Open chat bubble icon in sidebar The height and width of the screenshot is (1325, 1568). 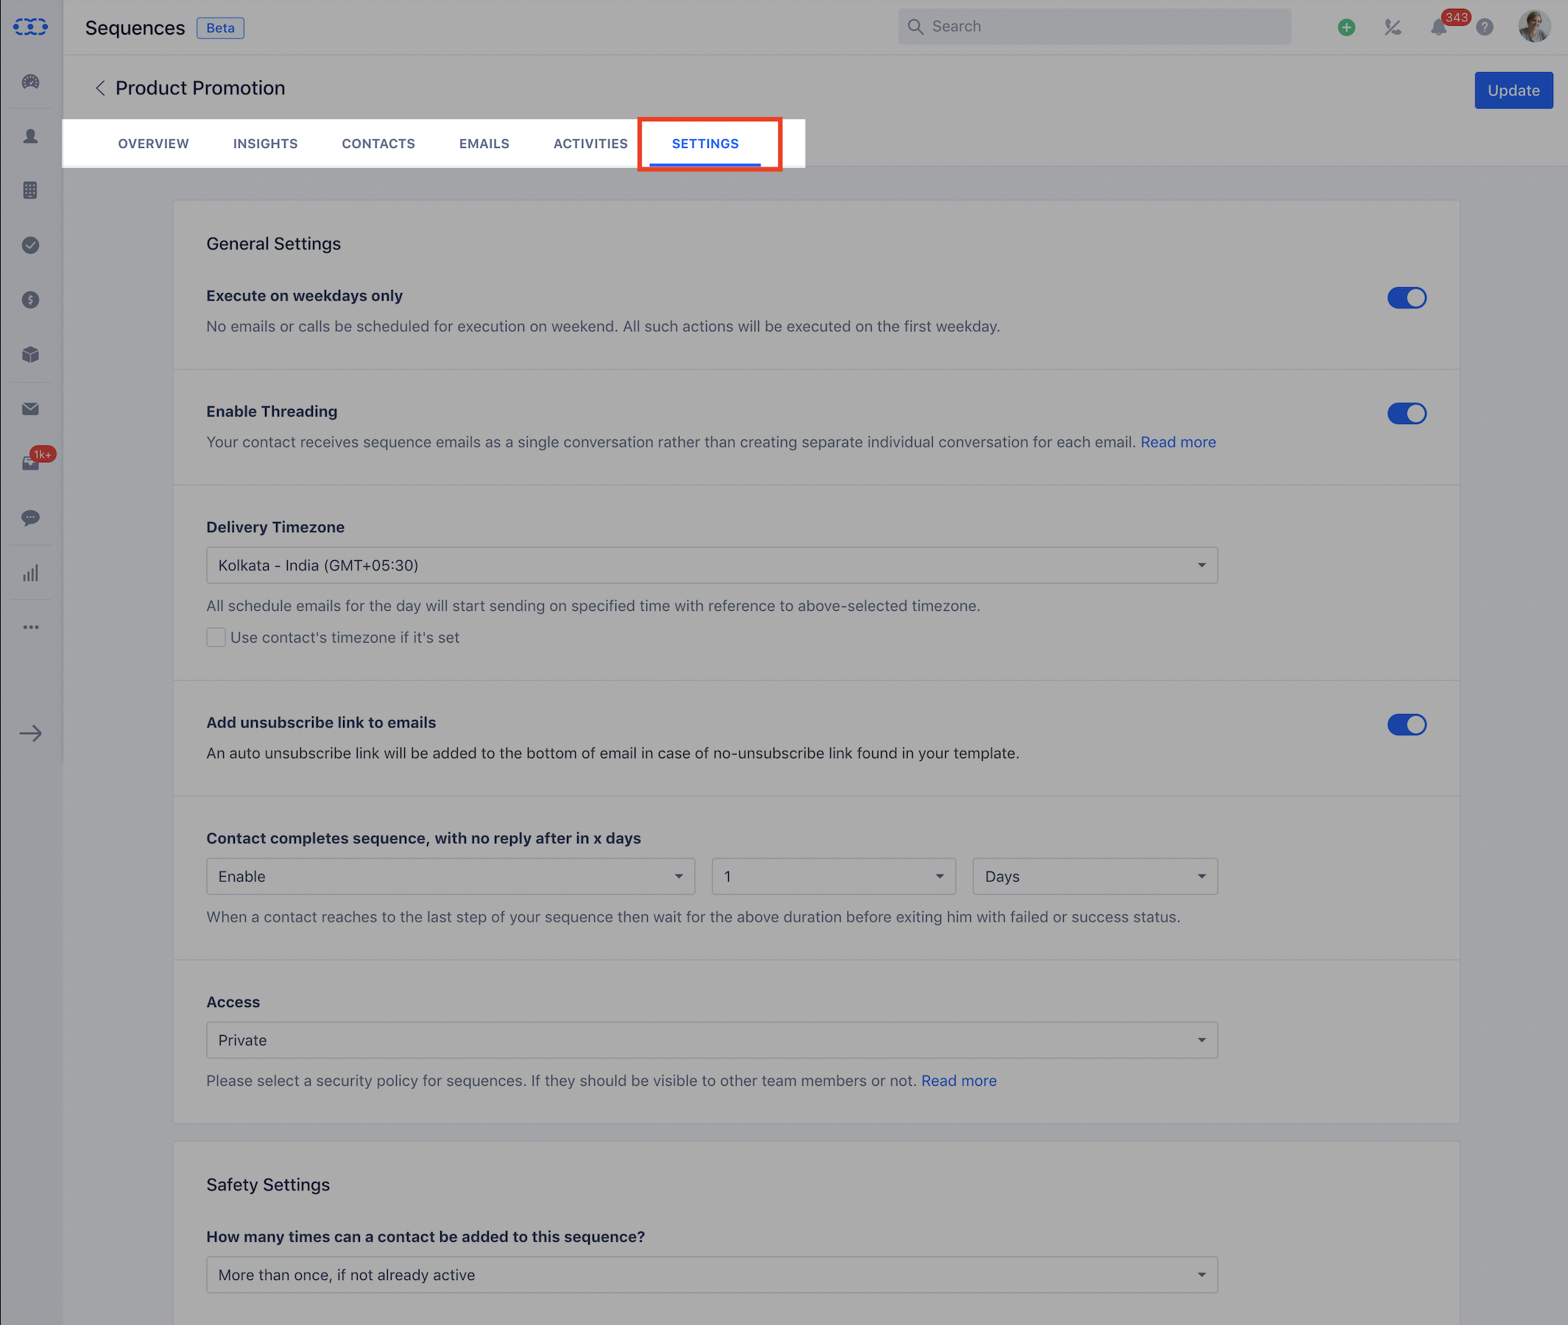pos(30,517)
